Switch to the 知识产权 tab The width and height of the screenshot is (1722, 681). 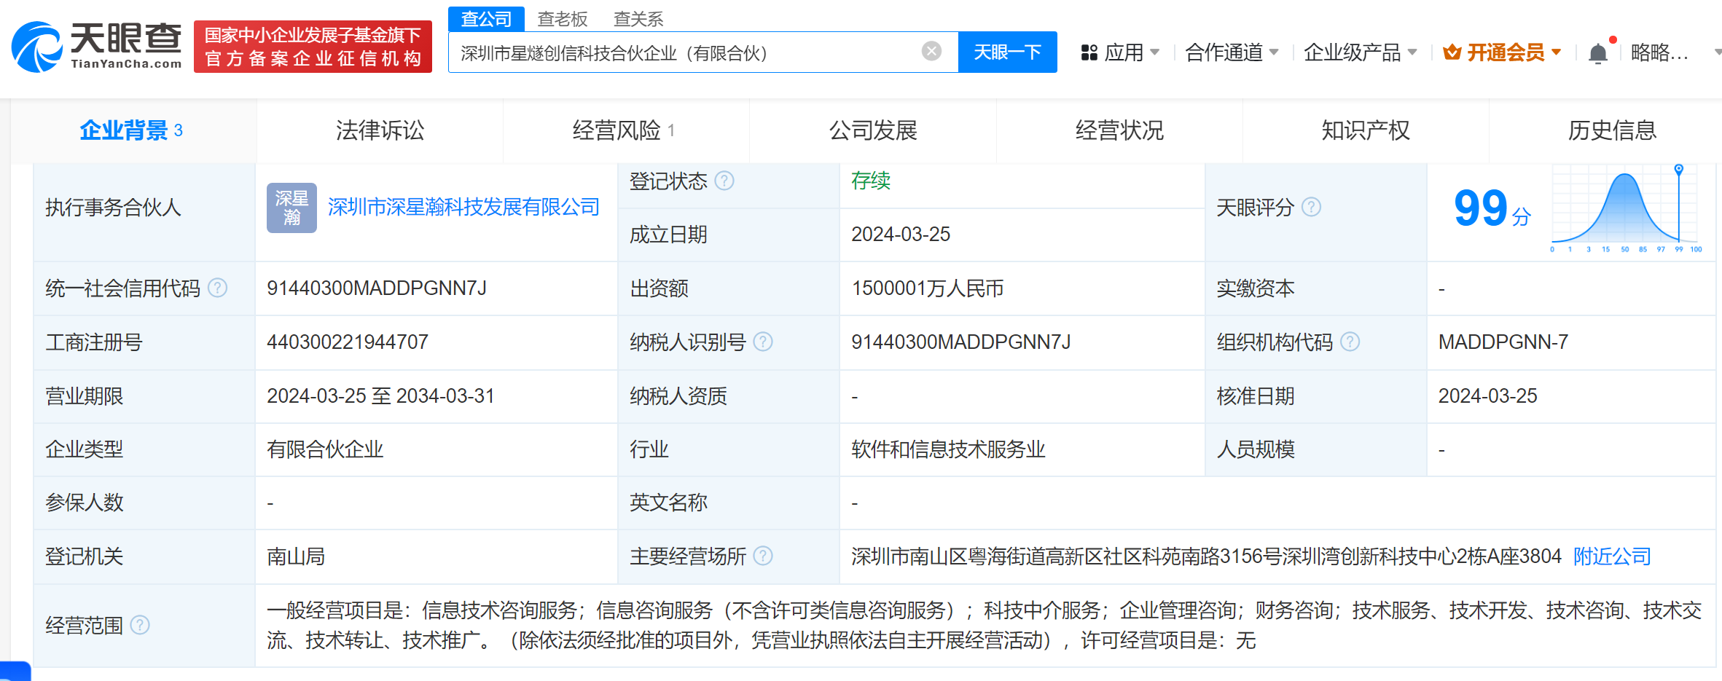click(1365, 131)
